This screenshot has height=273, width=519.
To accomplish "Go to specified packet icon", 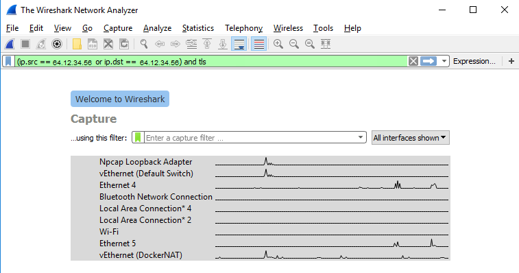I will [x=191, y=44].
